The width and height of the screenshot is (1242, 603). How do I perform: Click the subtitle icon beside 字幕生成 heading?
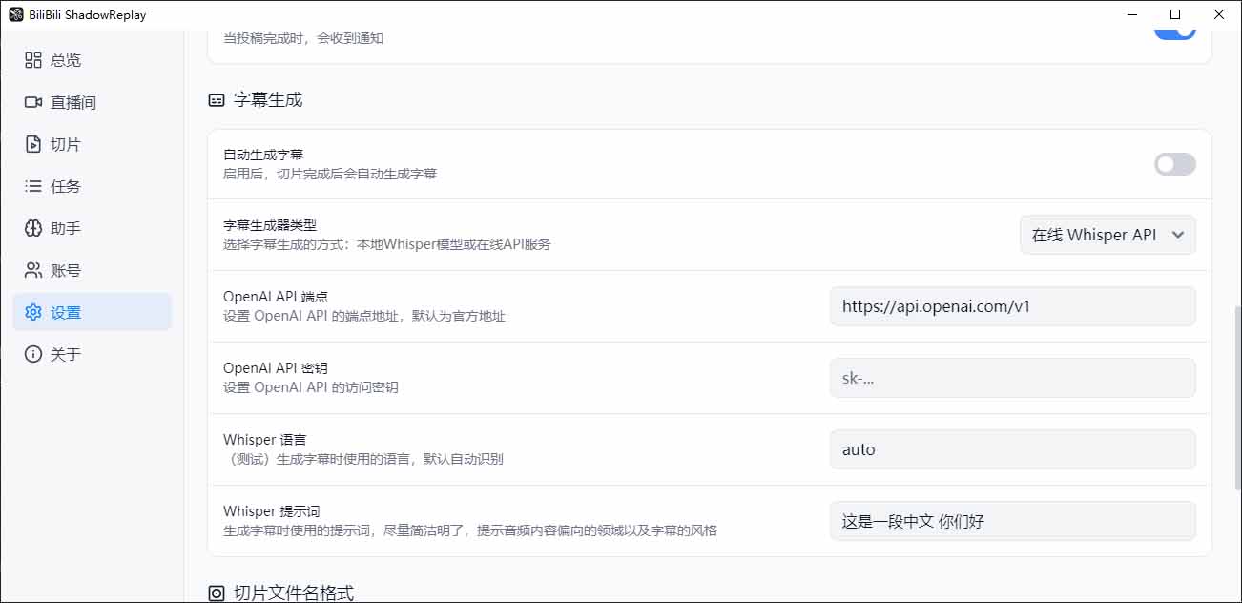coord(217,99)
